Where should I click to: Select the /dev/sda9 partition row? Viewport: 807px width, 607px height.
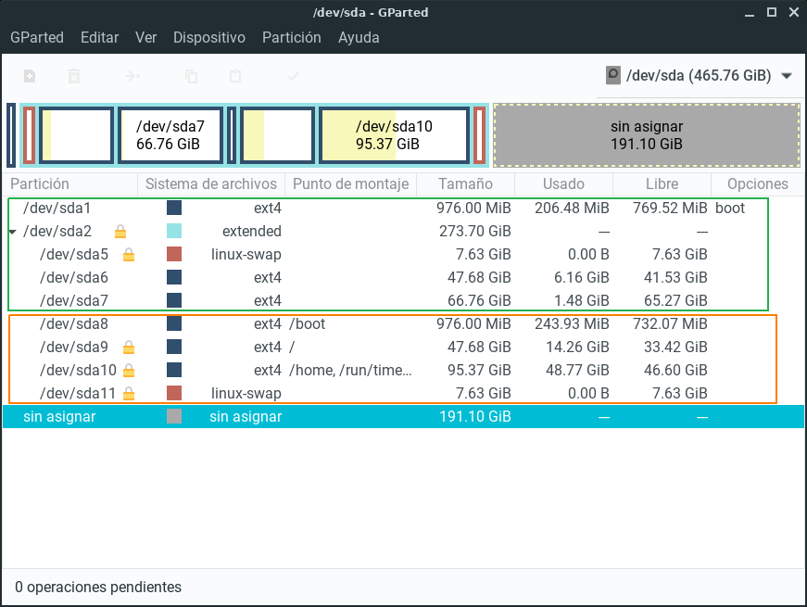[x=404, y=347]
